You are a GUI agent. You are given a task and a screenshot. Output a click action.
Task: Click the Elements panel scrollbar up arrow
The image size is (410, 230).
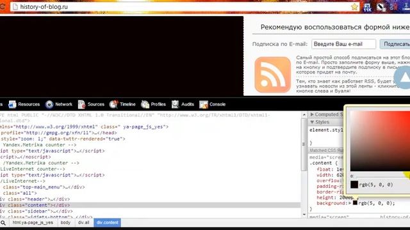tap(304, 115)
